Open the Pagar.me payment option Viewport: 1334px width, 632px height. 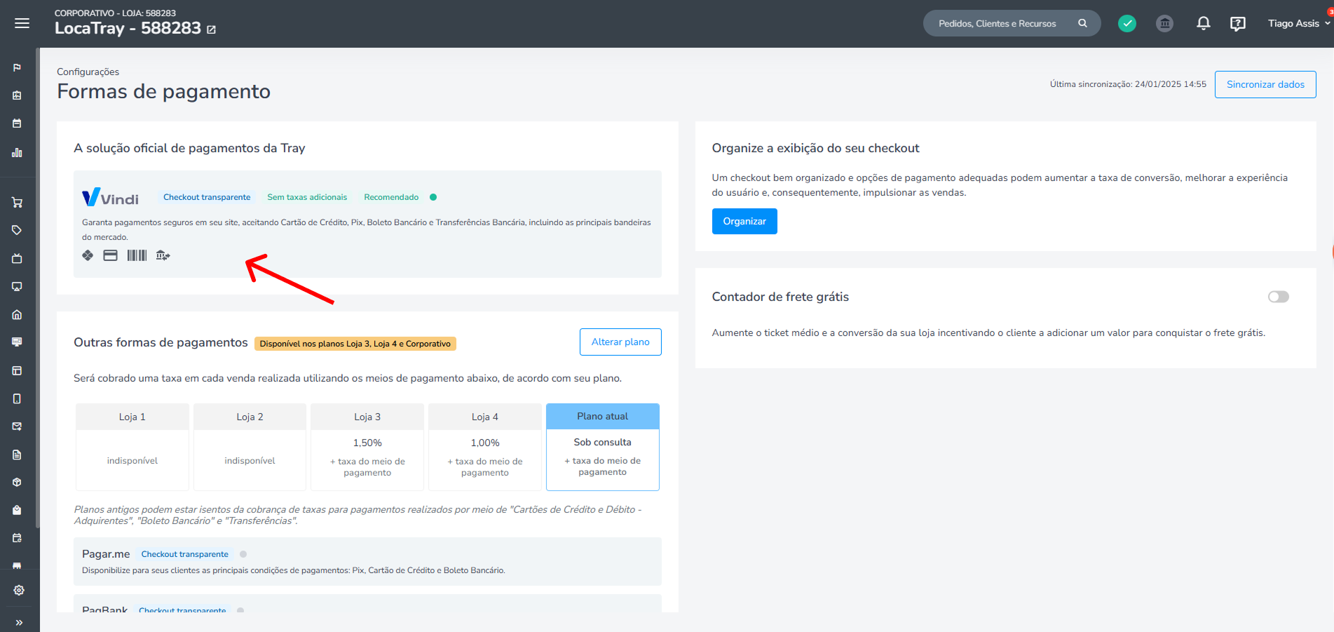(367, 561)
